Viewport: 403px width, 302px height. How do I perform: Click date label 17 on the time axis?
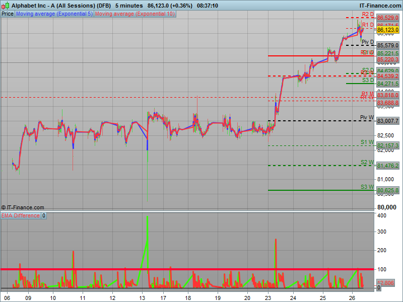163,298
